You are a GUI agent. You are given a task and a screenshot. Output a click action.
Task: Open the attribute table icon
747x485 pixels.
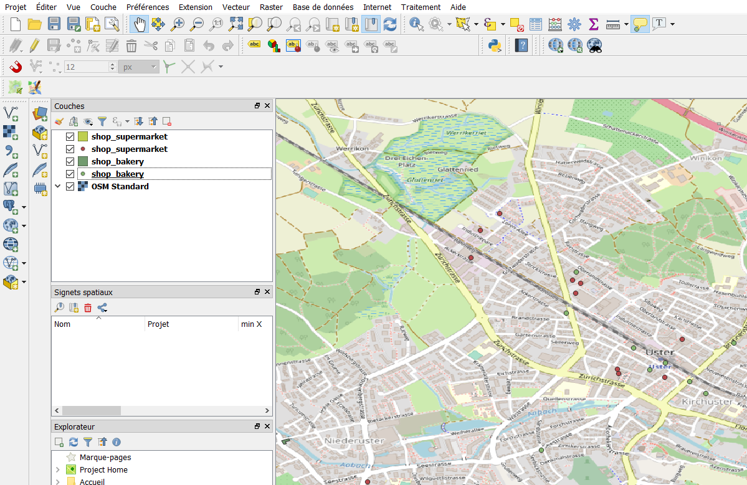(x=536, y=24)
